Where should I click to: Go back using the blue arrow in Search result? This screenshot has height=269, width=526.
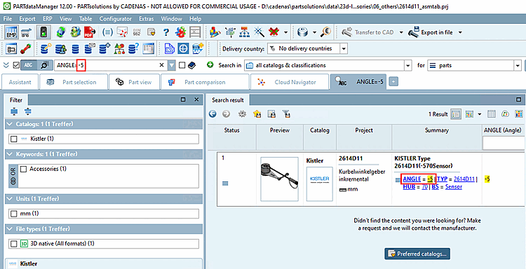click(213, 114)
